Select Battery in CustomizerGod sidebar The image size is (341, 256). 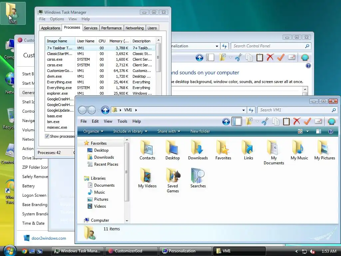29,186
